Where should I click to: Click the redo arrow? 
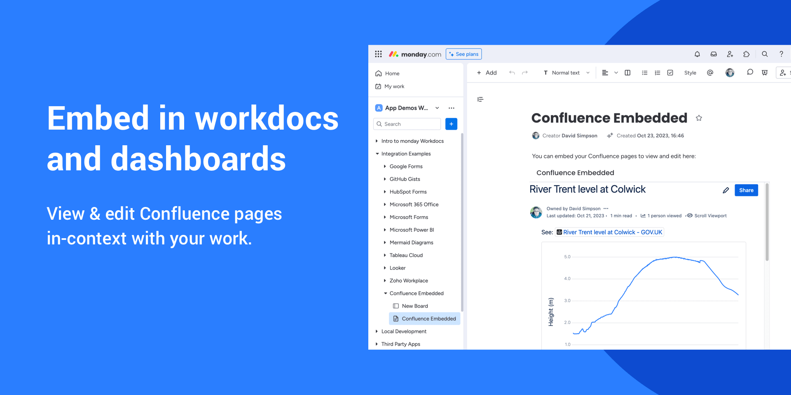click(525, 73)
